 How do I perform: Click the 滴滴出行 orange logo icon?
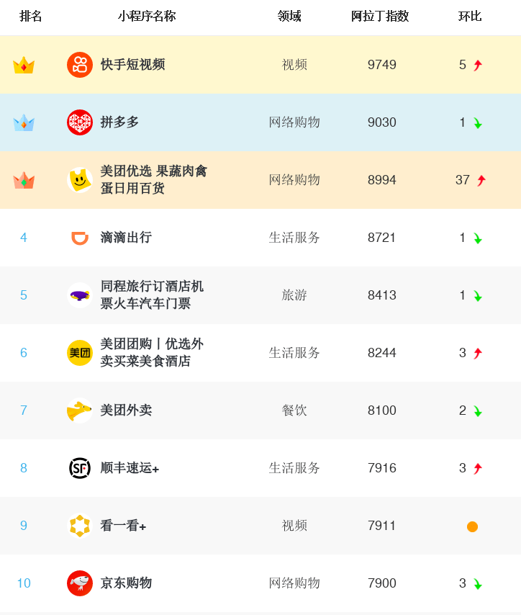click(80, 238)
